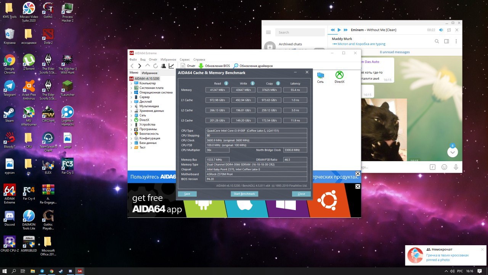Expand Дисплей tree node
The width and height of the screenshot is (488, 275).
tap(132, 102)
